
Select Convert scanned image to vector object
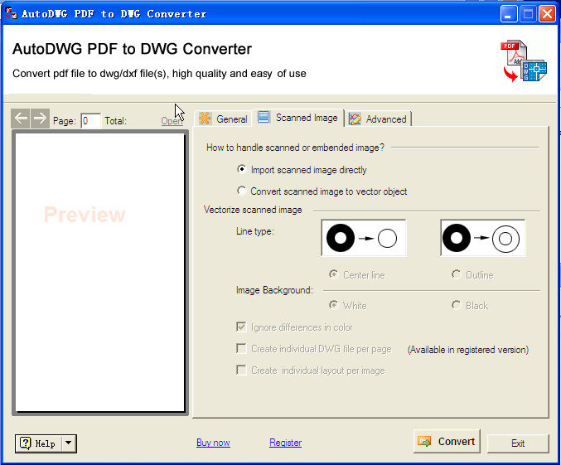pyautogui.click(x=322, y=191)
